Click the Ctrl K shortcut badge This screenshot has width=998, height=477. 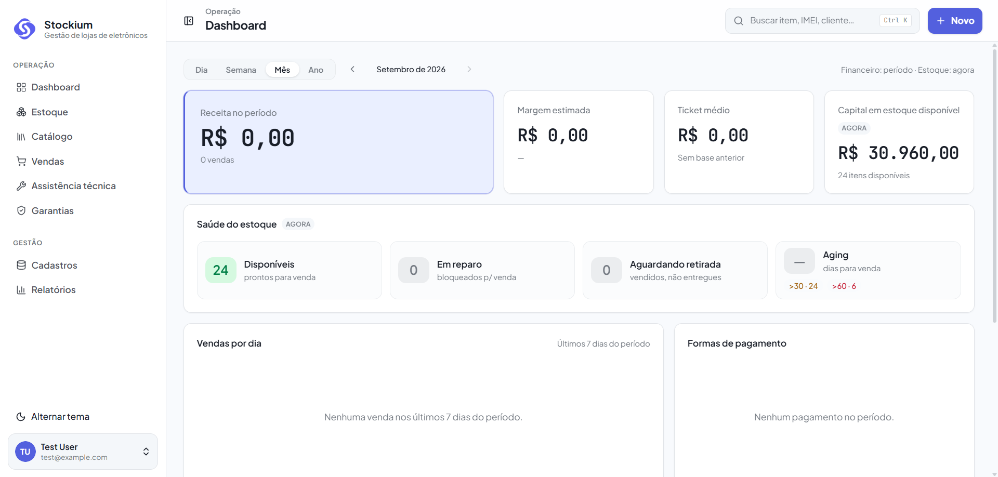[x=896, y=20]
